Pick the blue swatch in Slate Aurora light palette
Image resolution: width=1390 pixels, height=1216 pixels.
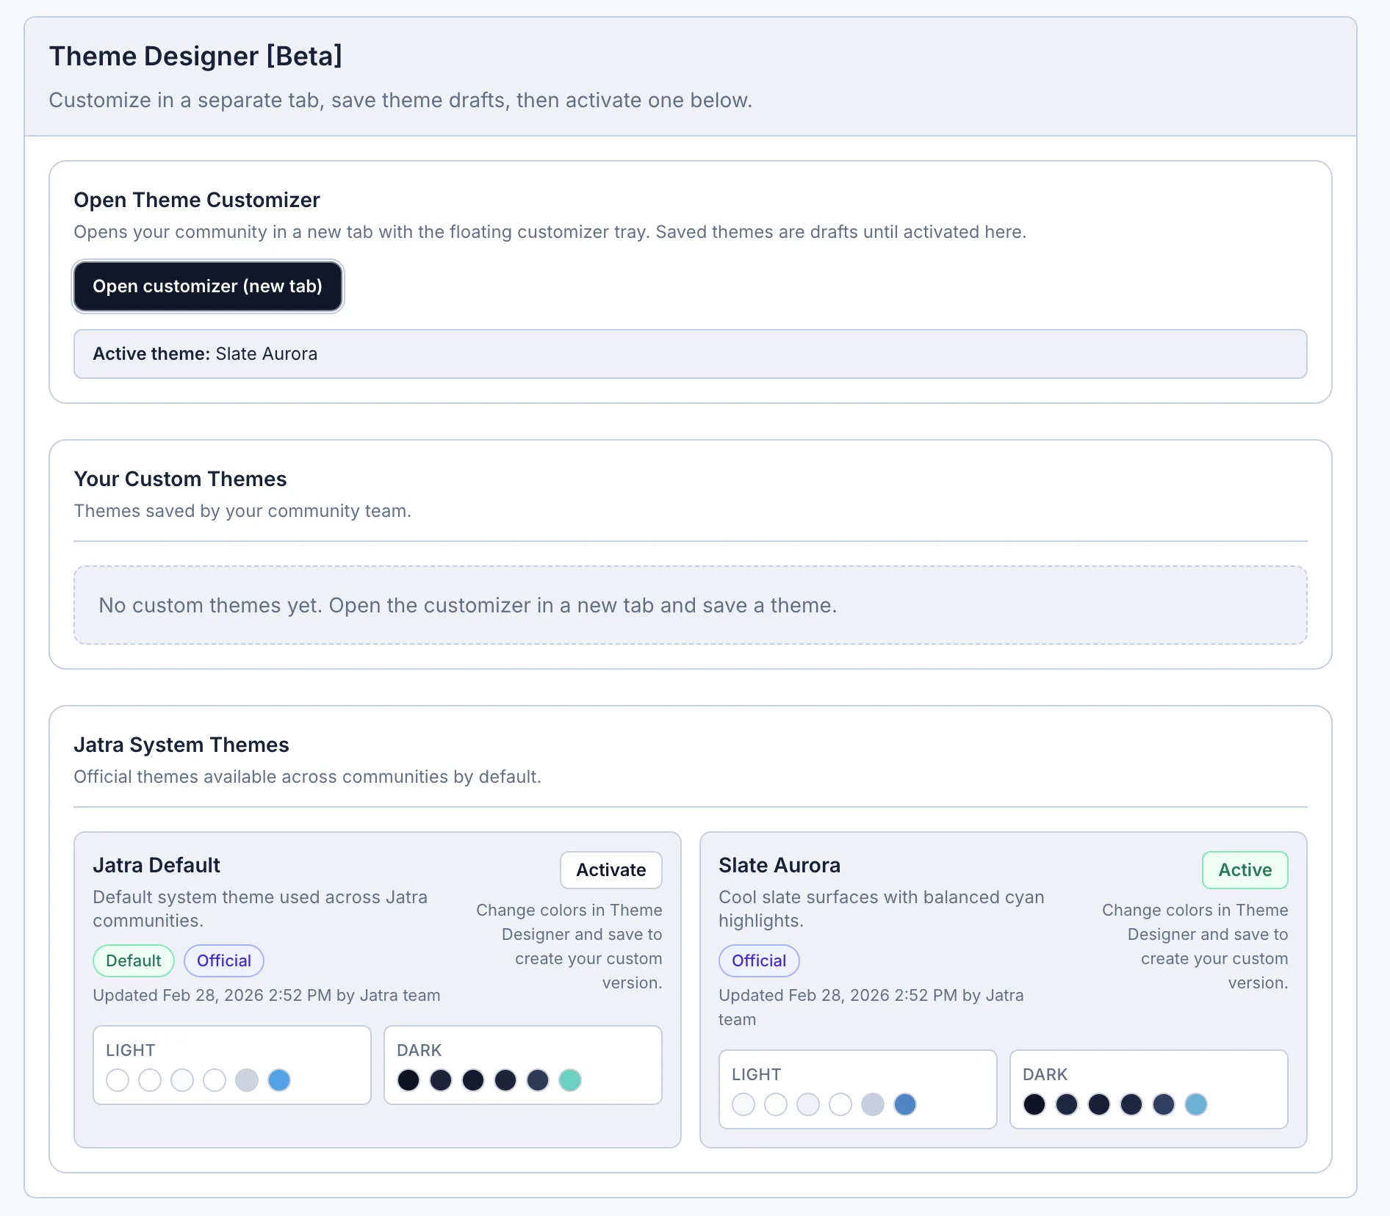(905, 1104)
